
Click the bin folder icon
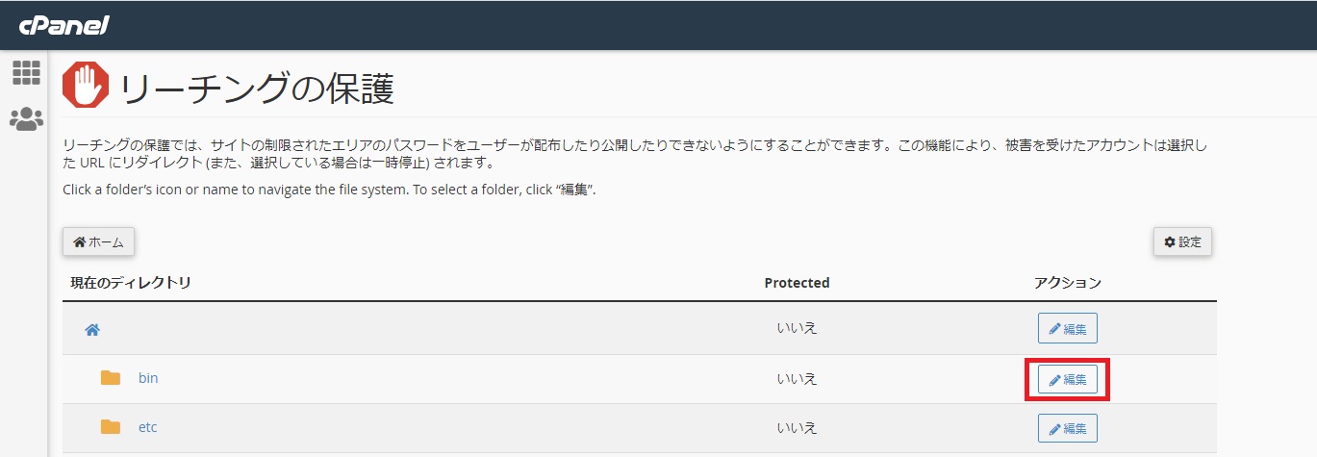pos(111,378)
